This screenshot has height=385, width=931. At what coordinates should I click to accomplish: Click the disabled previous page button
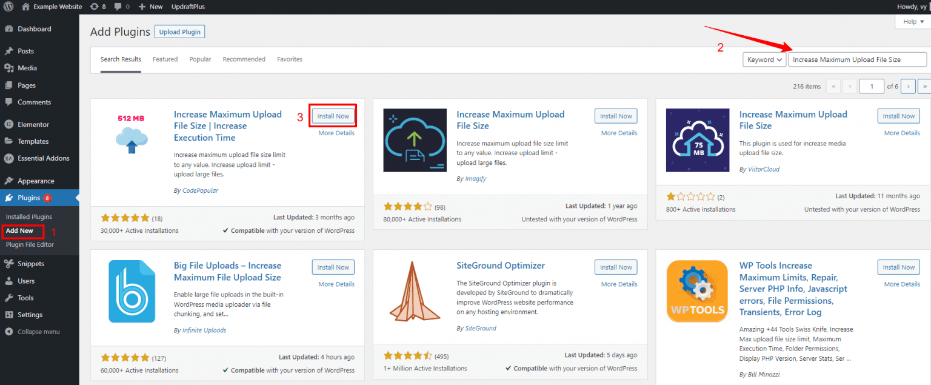point(850,86)
